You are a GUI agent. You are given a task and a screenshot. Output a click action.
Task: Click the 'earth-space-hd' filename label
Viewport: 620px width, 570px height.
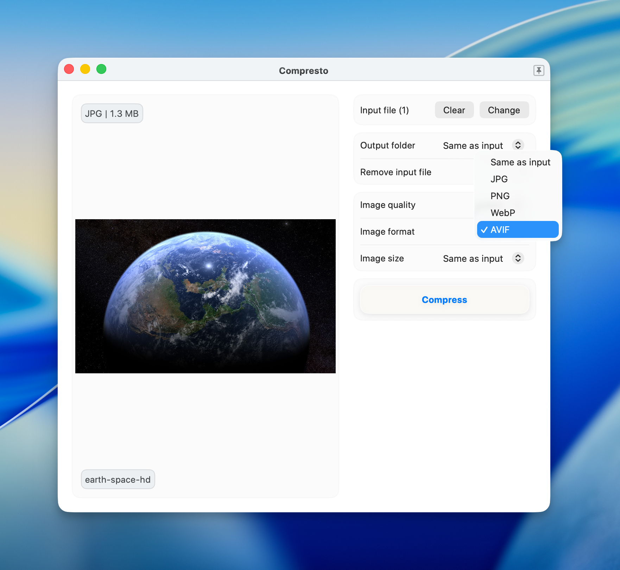[118, 479]
